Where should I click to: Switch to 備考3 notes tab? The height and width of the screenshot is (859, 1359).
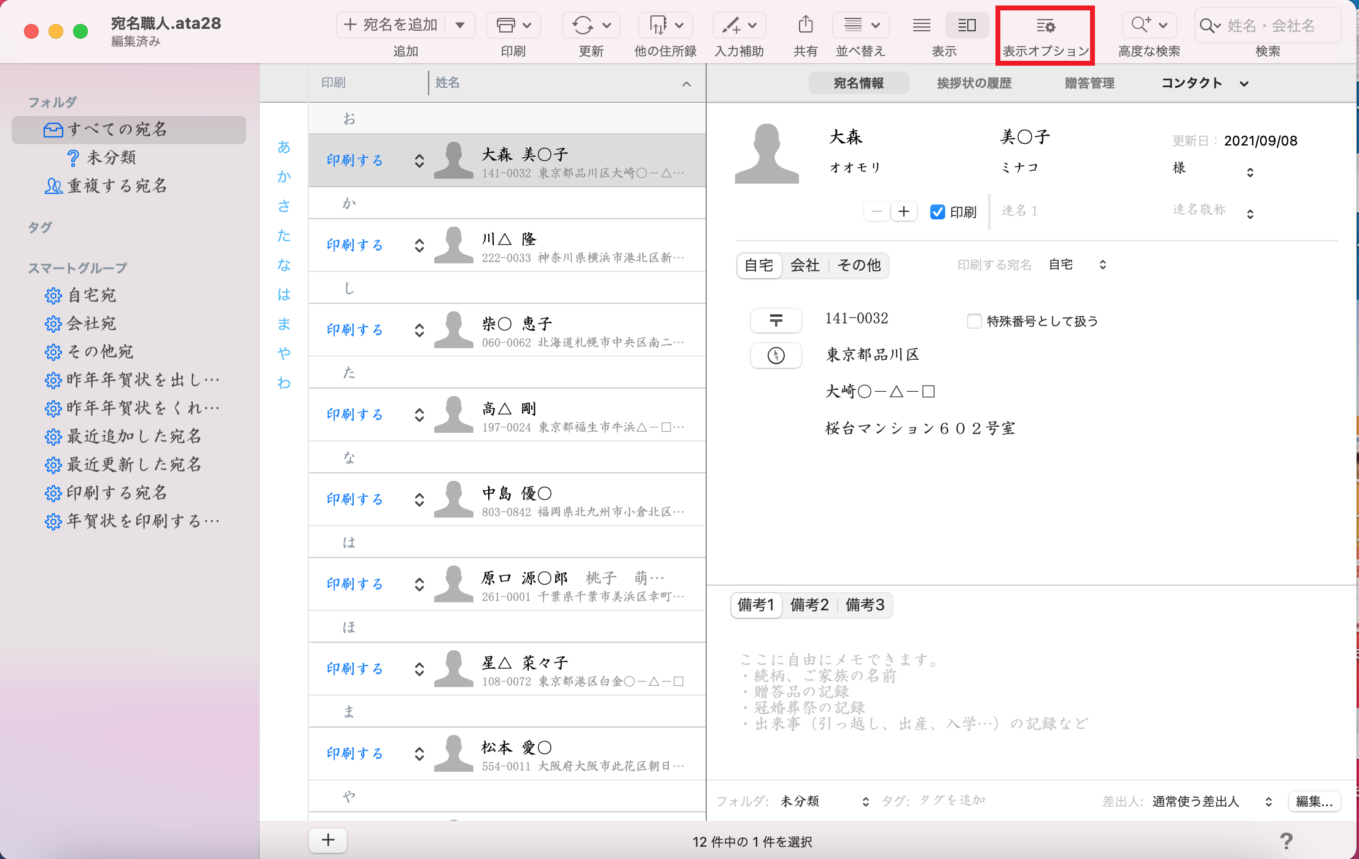pyautogui.click(x=865, y=605)
